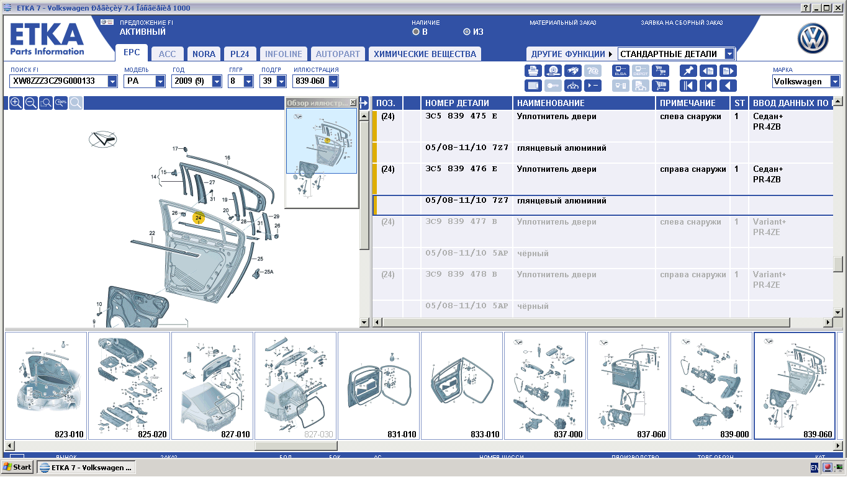Click callout 24 on the door diagram
The width and height of the screenshot is (848, 477).
pyautogui.click(x=199, y=218)
